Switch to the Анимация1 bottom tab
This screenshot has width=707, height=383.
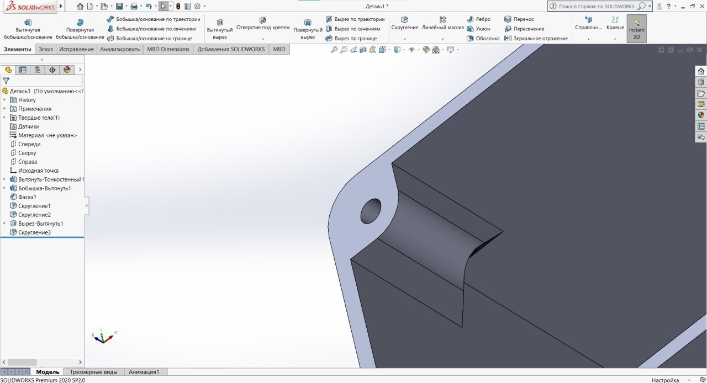(x=144, y=372)
